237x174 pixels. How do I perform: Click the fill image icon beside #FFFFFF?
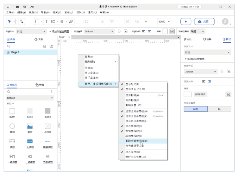[x=228, y=94]
